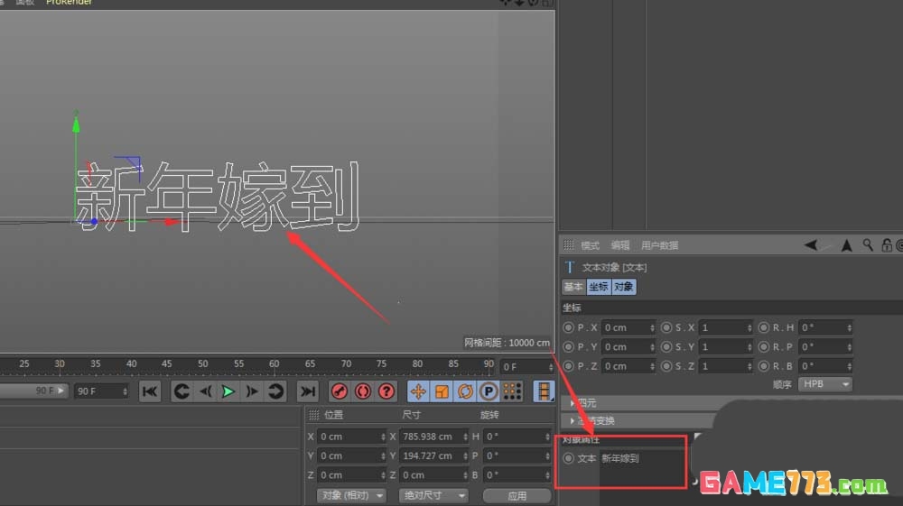Screen dimensions: 903x506
Task: Click the attribute manager up arrow
Action: (847, 245)
